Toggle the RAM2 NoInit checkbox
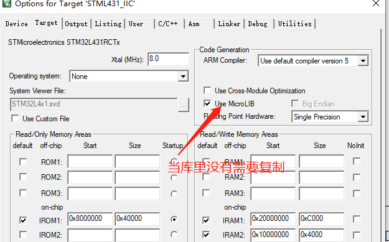389x242 pixels. tap(357, 177)
